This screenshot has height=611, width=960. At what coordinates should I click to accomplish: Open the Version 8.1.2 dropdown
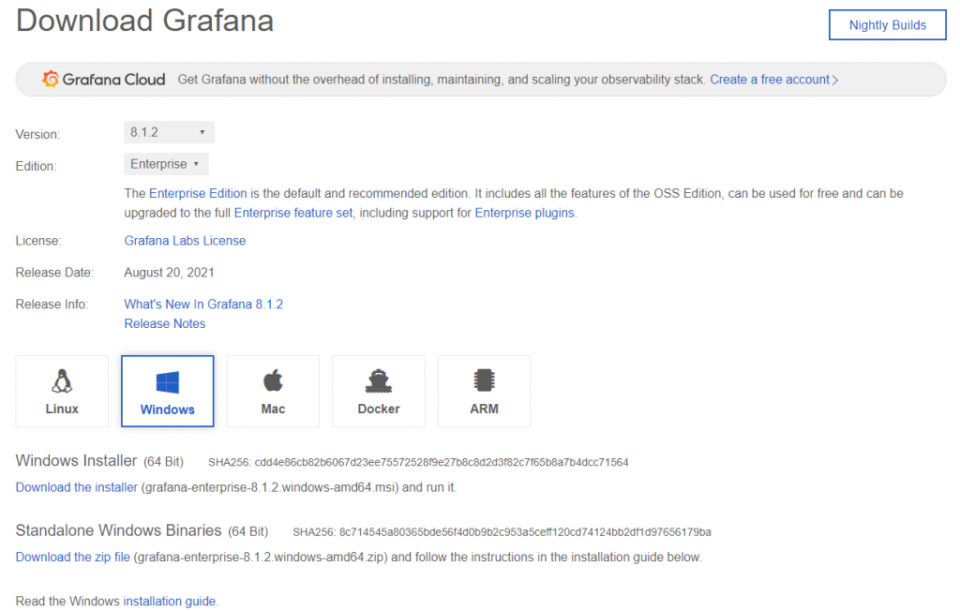(169, 132)
